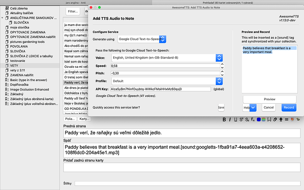Click the AwesomeTTS add audio icon

(x=293, y=119)
